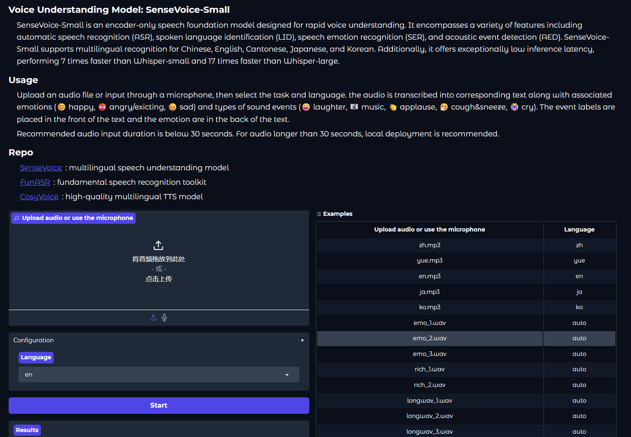This screenshot has width=631, height=437.
Task: Click the ja language cell
Action: (x=579, y=292)
